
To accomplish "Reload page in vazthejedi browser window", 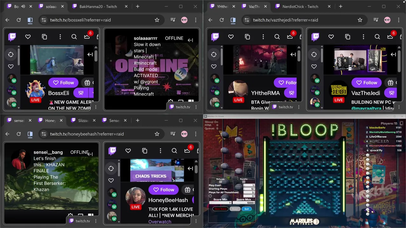I will coord(222,20).
